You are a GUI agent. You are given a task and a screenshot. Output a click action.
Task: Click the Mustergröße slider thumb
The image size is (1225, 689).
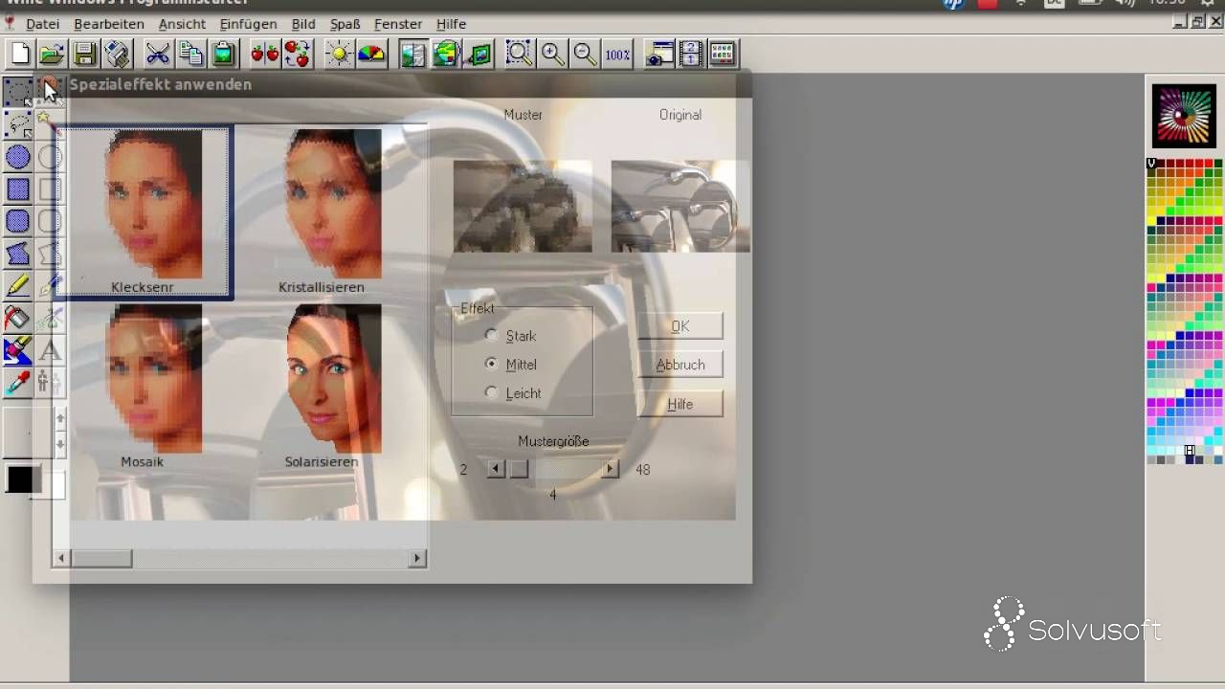518,469
